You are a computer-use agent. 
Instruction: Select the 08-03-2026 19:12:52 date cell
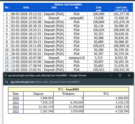(x=26, y=14)
